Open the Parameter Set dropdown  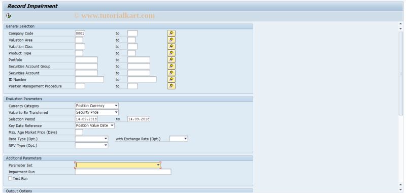[158, 165]
